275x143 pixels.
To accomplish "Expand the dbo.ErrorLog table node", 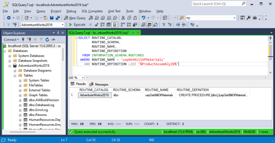I will coord(20,110).
